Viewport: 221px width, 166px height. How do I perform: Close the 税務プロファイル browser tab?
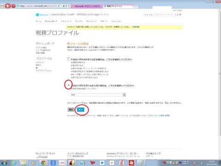click(x=133, y=6)
